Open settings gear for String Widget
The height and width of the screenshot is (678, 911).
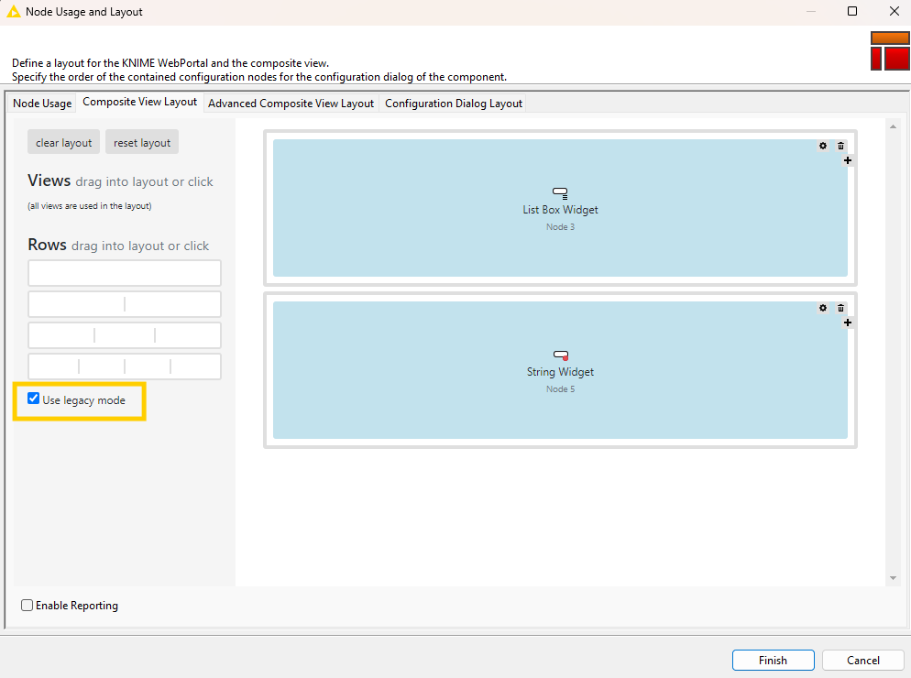[823, 308]
